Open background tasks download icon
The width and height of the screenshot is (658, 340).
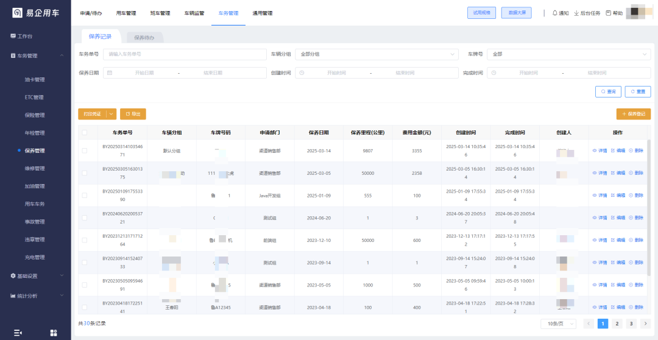[576, 13]
